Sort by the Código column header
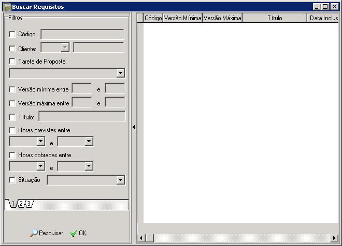The width and height of the screenshot is (342, 246). tap(153, 18)
